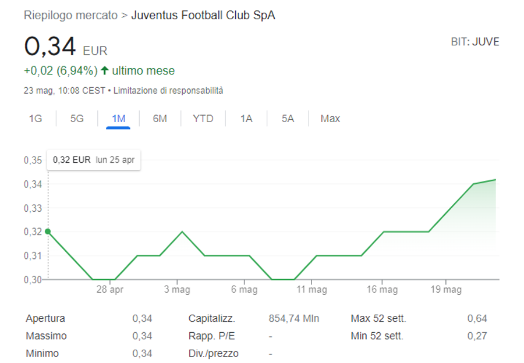This screenshot has height=363, width=524.
Task: Switch to the 5G time range
Action: (77, 119)
